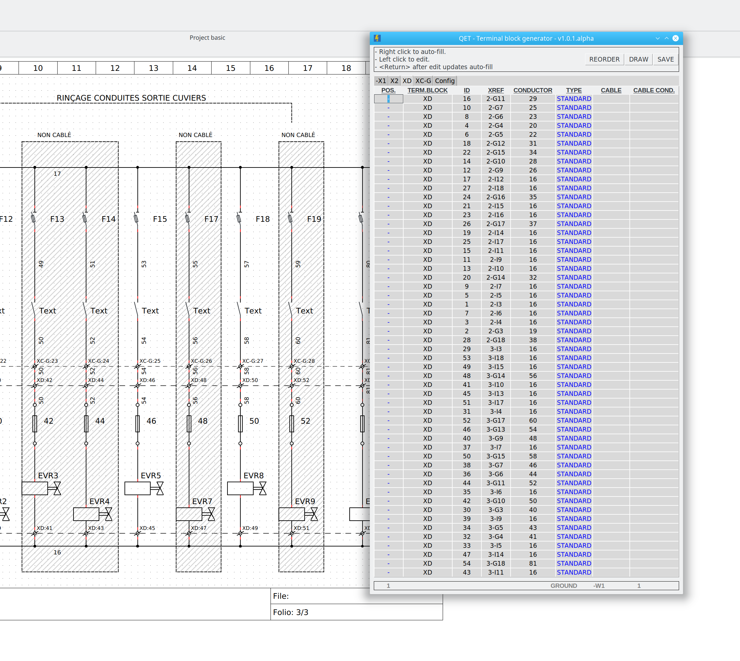Click the shade window chevron in title bar
This screenshot has height=661, width=740.
point(657,38)
